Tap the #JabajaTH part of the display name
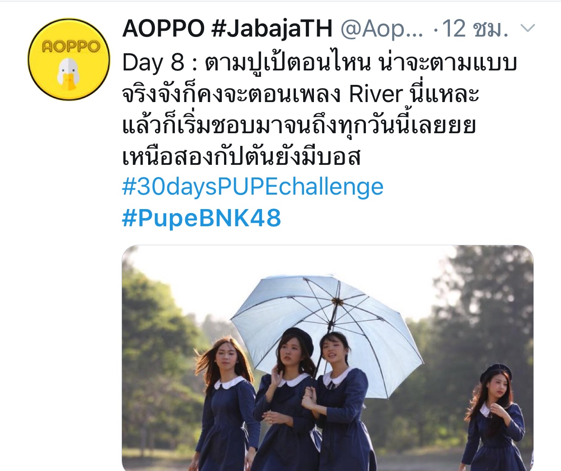The height and width of the screenshot is (471, 561). [272, 29]
